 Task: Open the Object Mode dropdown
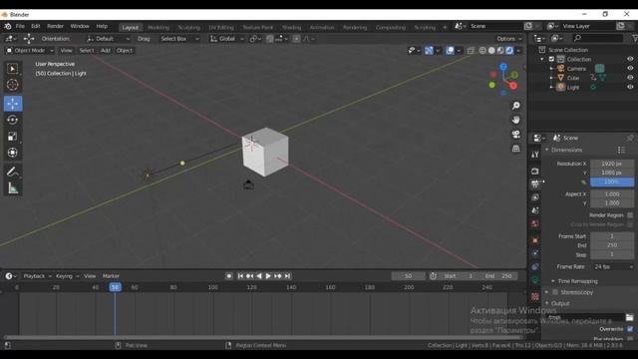click(30, 51)
